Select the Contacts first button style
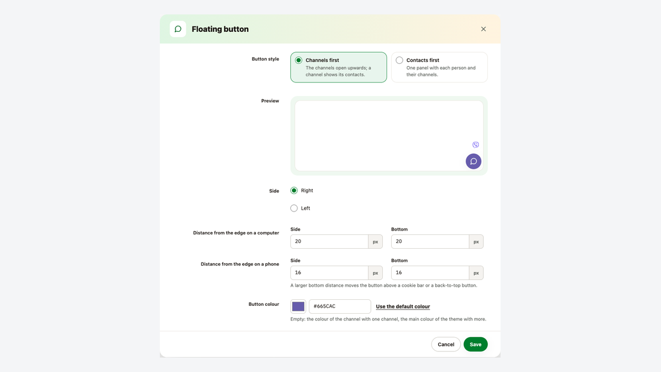This screenshot has width=661, height=372. pos(439,67)
